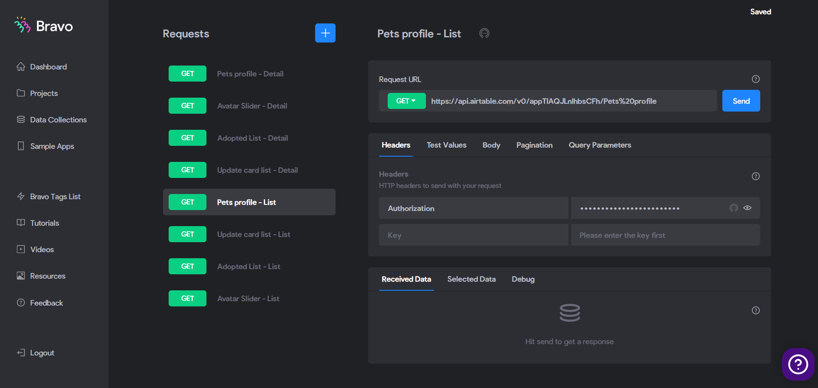Screen dimensions: 818x388
Task: Click the Logout arrow icon
Action: click(x=21, y=352)
